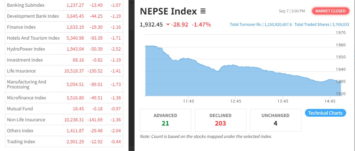This screenshot has width=355, height=151.
Task: Click the Unchanged stocks count box
Action: click(275, 120)
